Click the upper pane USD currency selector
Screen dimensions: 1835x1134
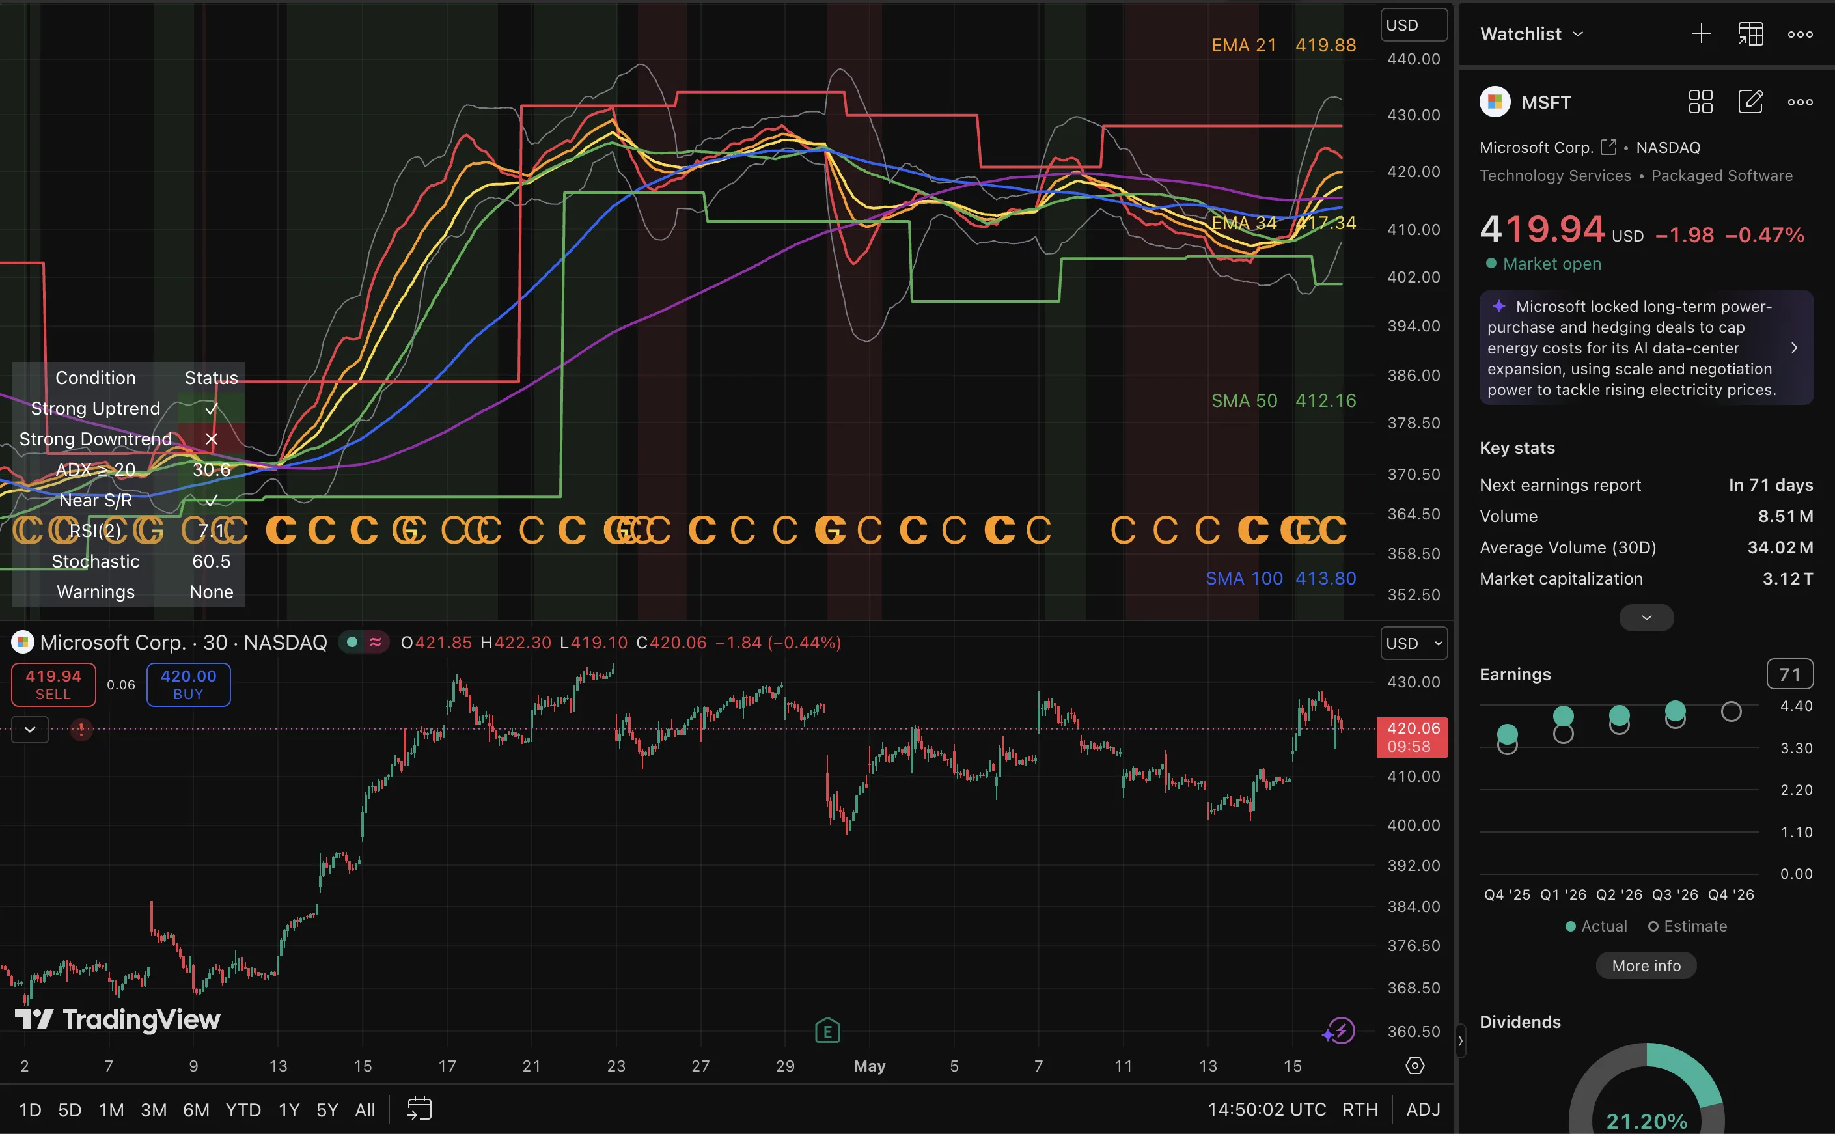coord(1414,25)
